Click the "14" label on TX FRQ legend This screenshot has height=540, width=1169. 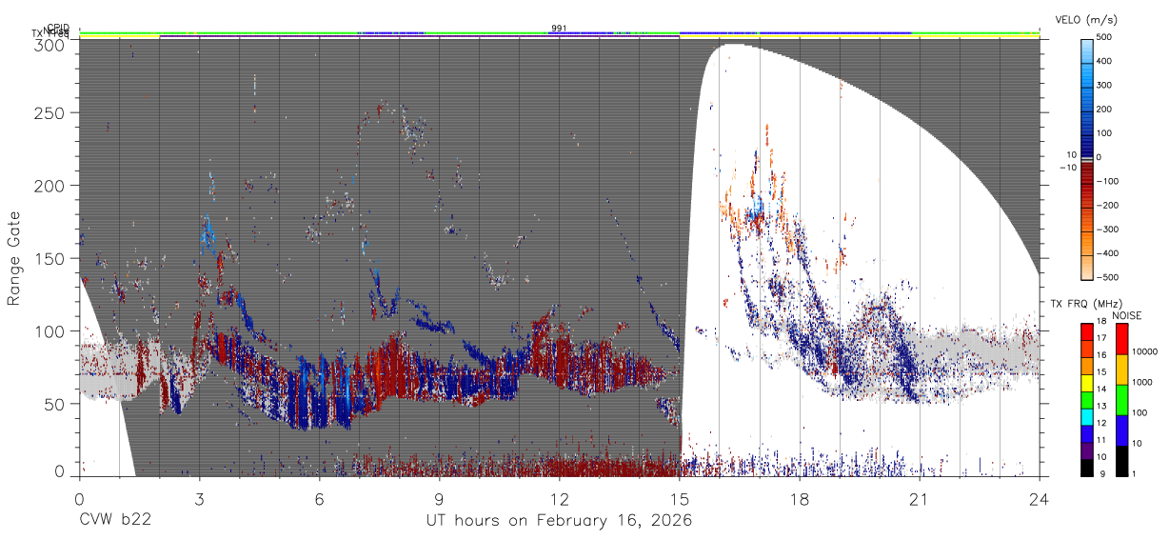pos(1101,390)
